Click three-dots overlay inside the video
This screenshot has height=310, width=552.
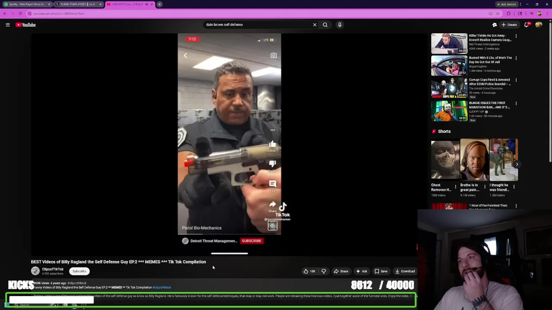[x=273, y=130]
